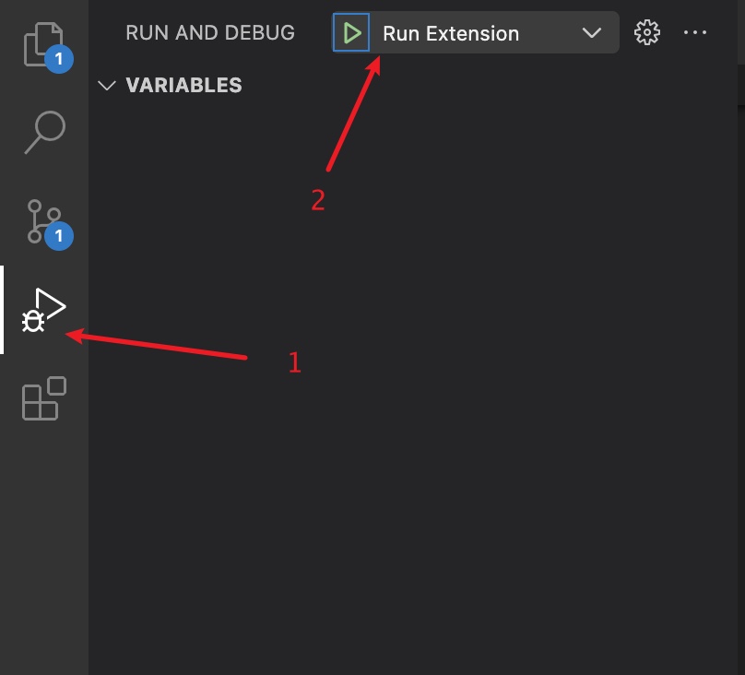The image size is (745, 675).
Task: Collapse the VARIABLES section chevron
Action: tap(106, 86)
